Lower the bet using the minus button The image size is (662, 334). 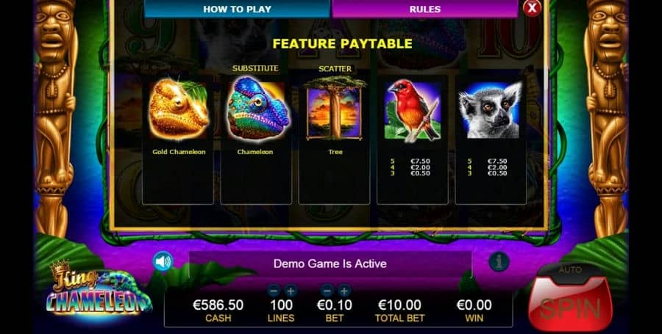pyautogui.click(x=327, y=290)
